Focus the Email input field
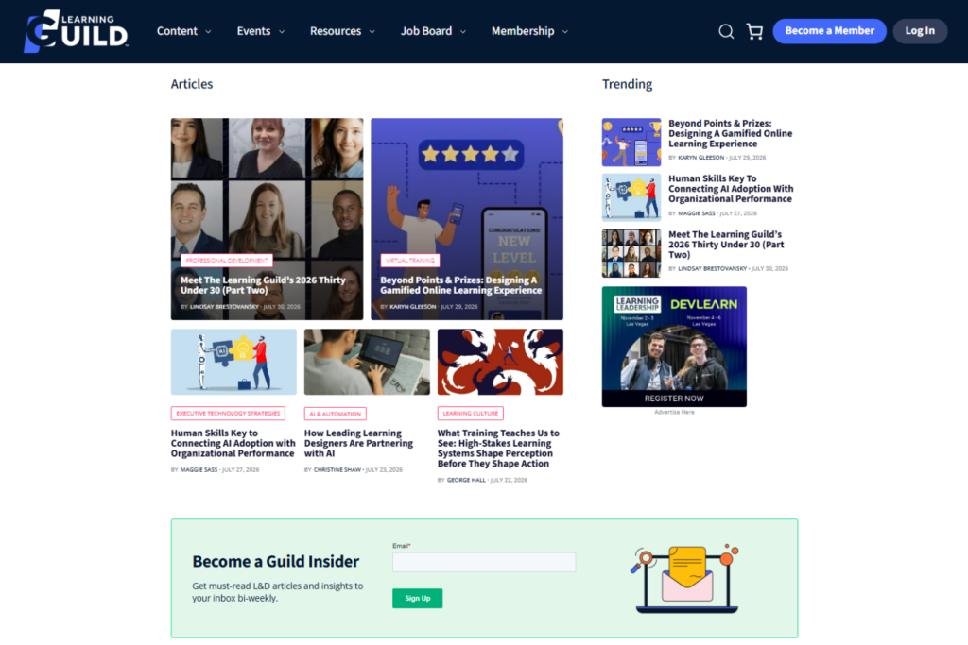Screen dimensions: 968x645 pos(484,562)
